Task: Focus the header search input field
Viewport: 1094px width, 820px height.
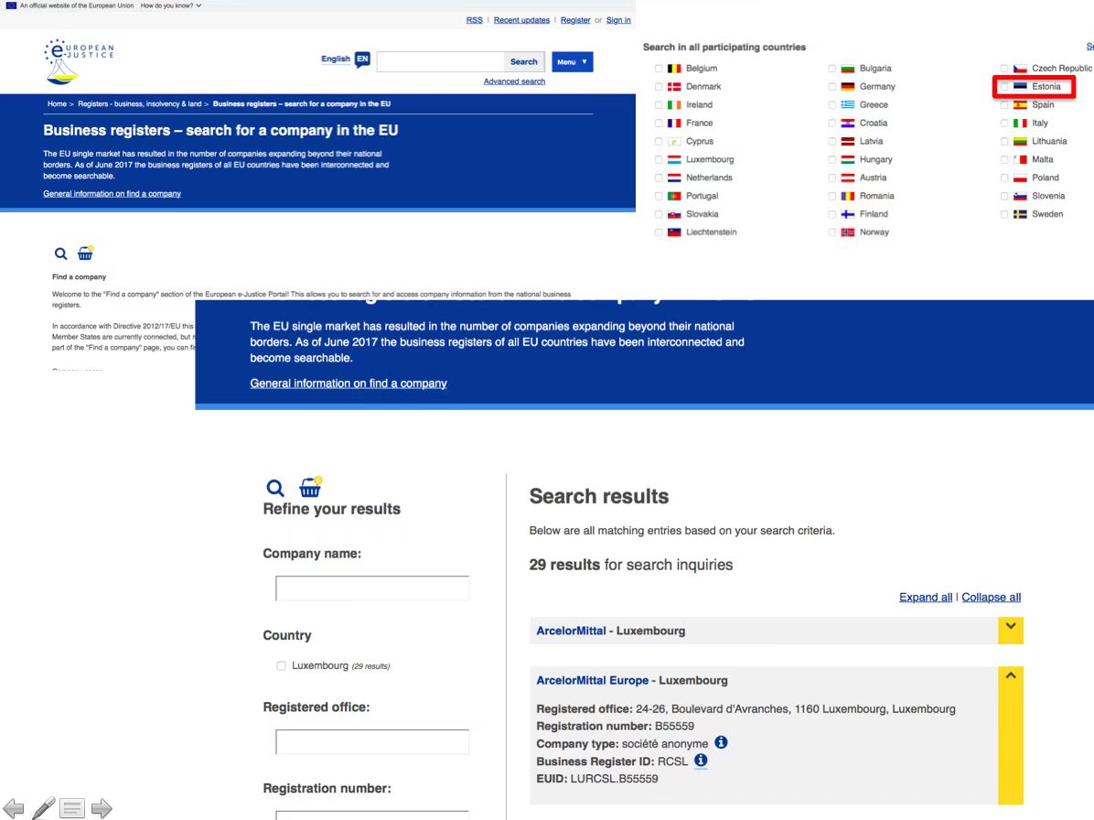Action: coord(440,62)
